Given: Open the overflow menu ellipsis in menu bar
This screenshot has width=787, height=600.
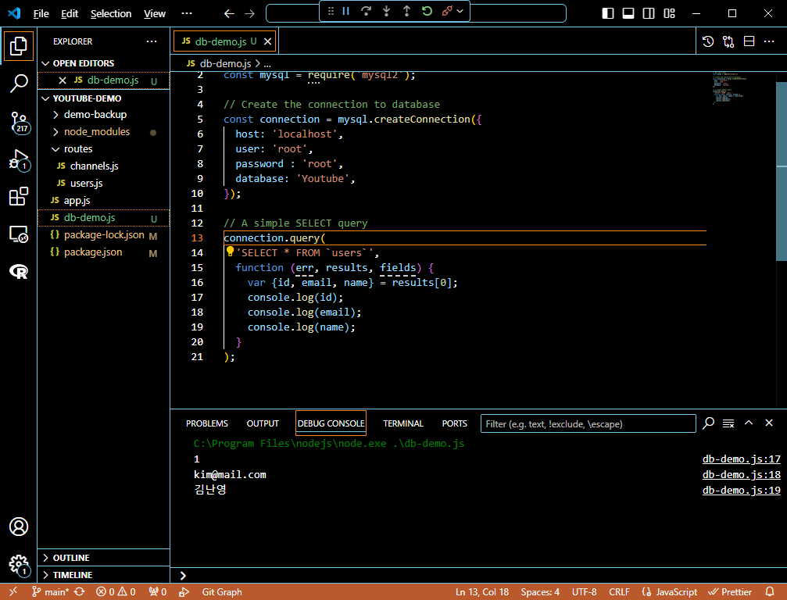Looking at the screenshot, I should click(x=187, y=13).
